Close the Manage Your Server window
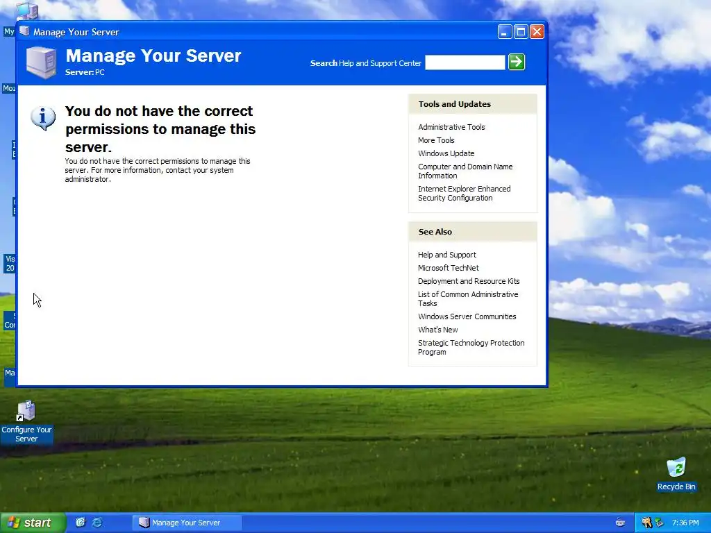This screenshot has height=533, width=711. (537, 32)
